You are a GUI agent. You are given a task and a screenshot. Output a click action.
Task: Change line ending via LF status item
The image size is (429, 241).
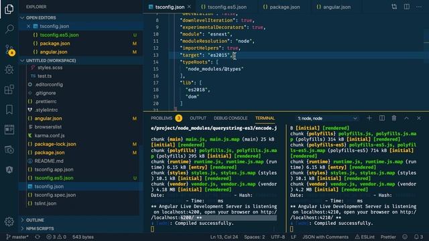click(294, 237)
